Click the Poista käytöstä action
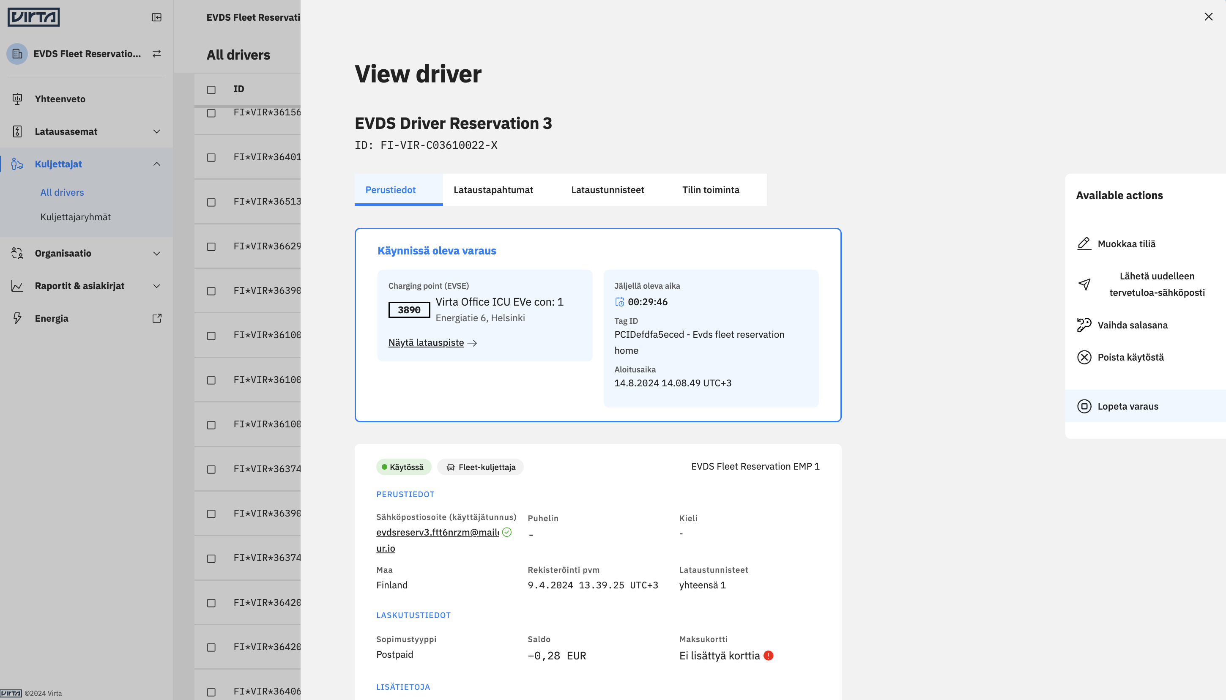Screen dimensions: 1226x700 click(x=1146, y=357)
